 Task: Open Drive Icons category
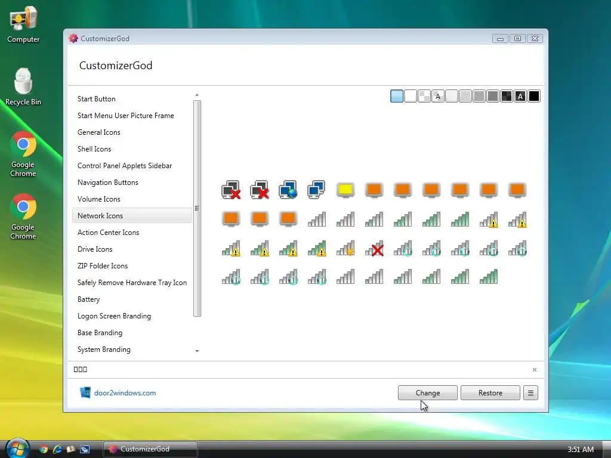point(132,249)
